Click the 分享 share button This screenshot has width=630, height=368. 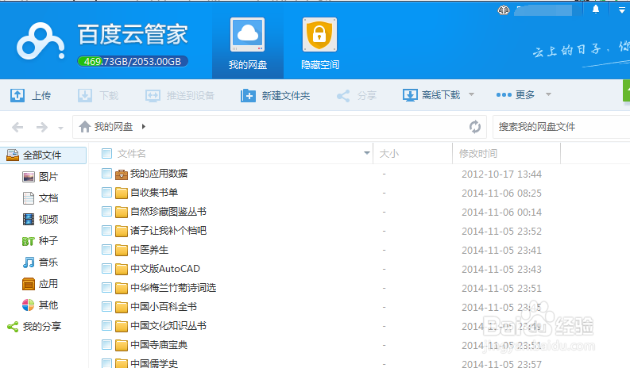click(x=357, y=95)
